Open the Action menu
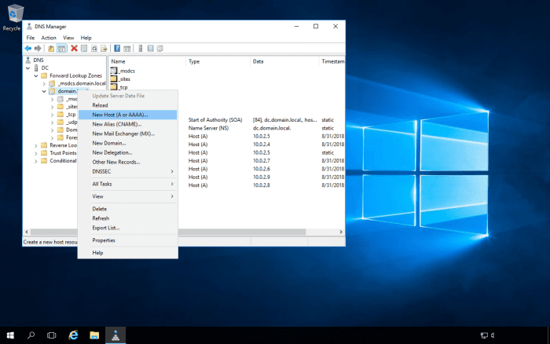The height and width of the screenshot is (344, 550). coord(49,38)
